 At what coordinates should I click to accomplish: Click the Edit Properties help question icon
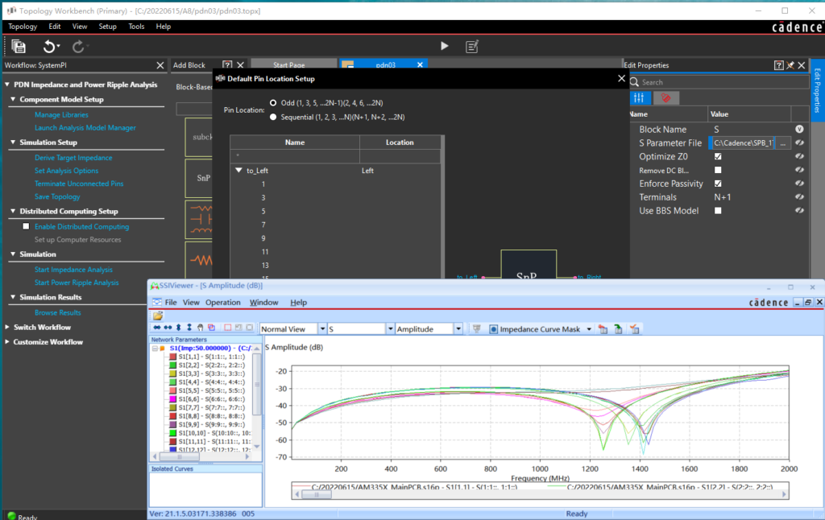[x=778, y=65]
